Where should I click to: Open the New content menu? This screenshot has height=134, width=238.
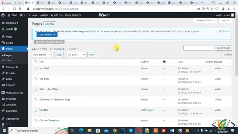pos(33,15)
